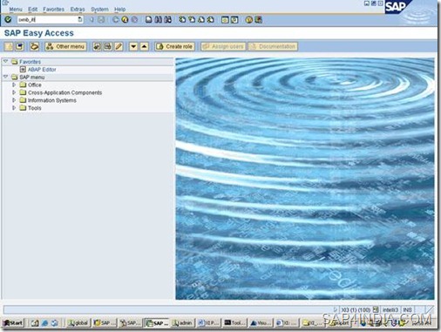Click the Save icon in standard toolbar
This screenshot has width=441, height=332.
[x=101, y=20]
